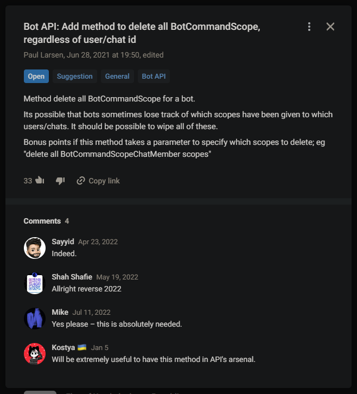Click commenter name Shah Shafie
Image resolution: width=357 pixels, height=394 pixels.
[x=72, y=277]
